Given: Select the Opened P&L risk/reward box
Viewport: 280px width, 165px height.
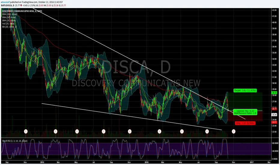Looking at the screenshot, I should pyautogui.click(x=245, y=112).
